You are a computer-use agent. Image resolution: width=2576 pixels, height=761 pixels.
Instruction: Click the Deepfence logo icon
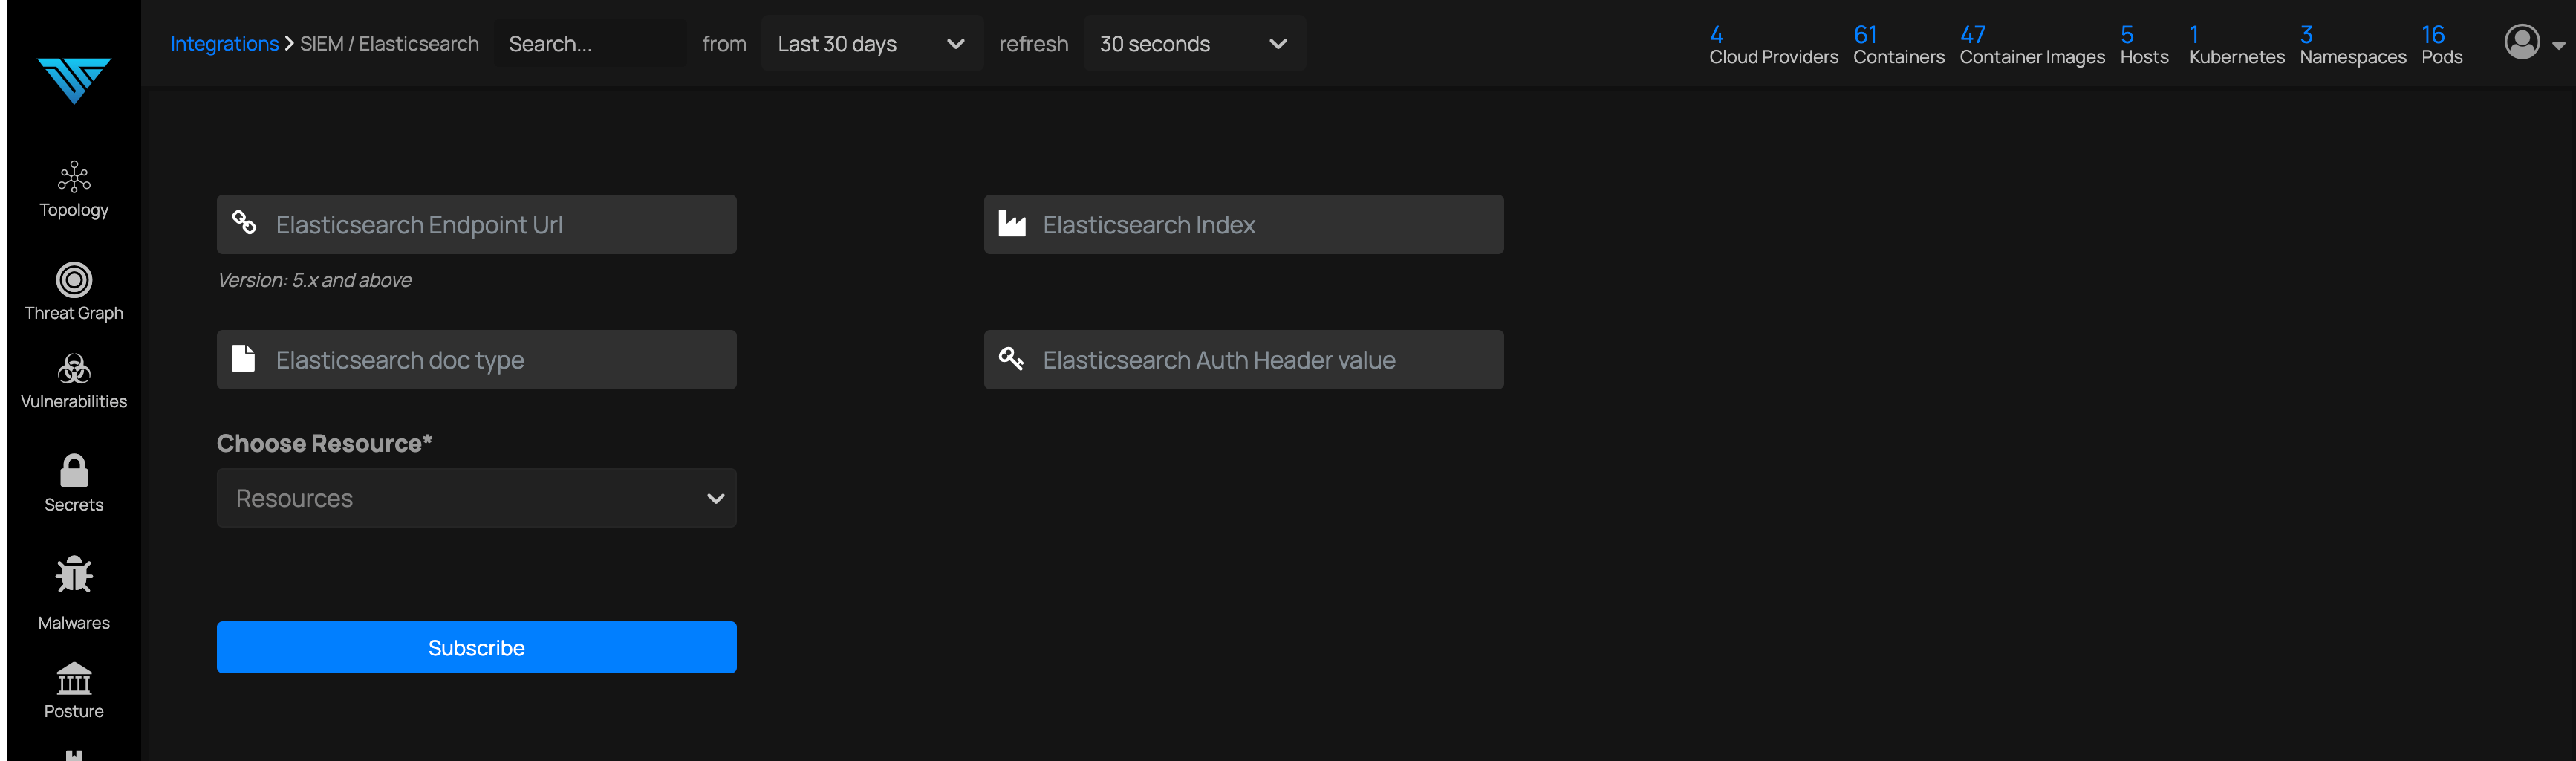click(74, 80)
